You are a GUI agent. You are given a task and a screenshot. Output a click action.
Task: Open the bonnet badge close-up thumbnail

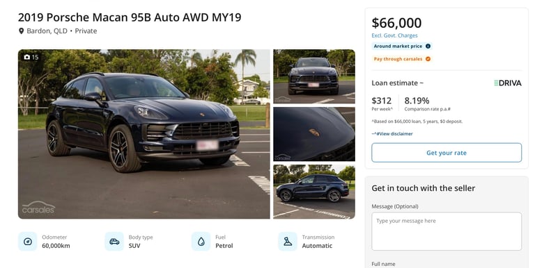314,134
